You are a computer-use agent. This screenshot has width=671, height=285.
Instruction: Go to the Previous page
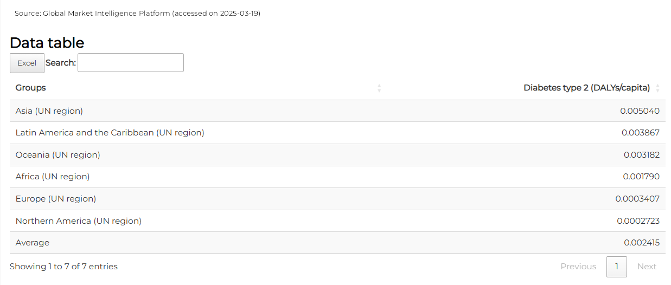[x=578, y=267]
